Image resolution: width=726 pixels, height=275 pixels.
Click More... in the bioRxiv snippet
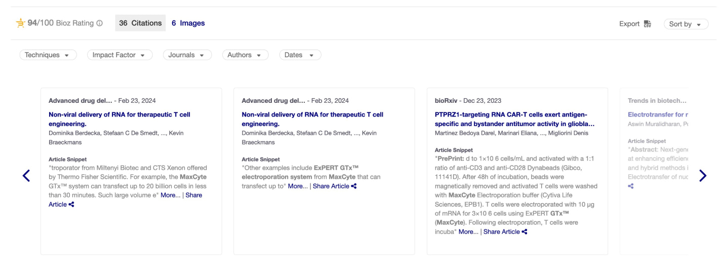click(x=468, y=232)
